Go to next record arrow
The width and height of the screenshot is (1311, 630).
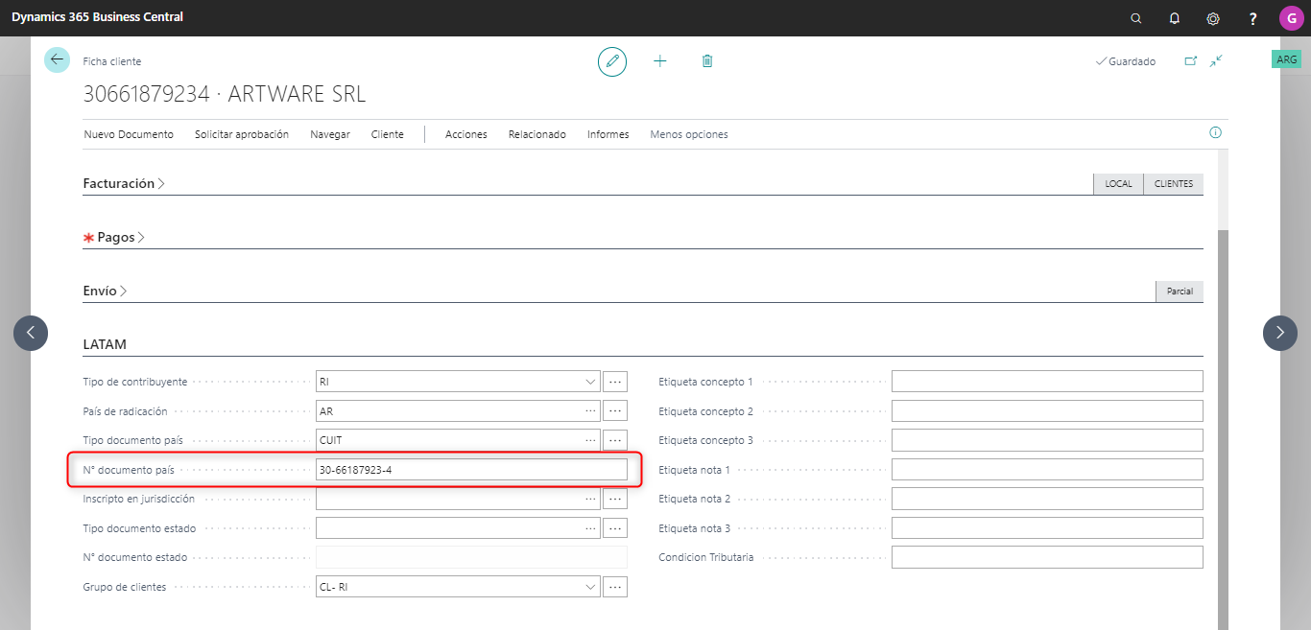[1280, 333]
